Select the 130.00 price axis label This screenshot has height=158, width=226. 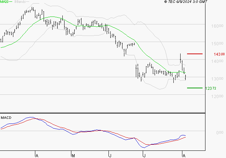[x=217, y=79]
